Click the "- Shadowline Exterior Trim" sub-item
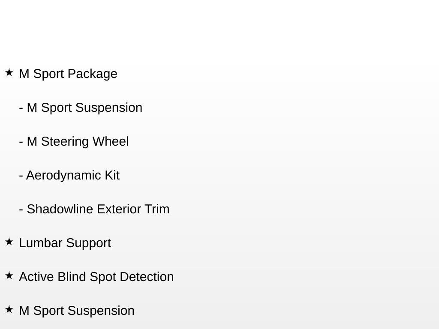This screenshot has width=439, height=329. click(94, 209)
